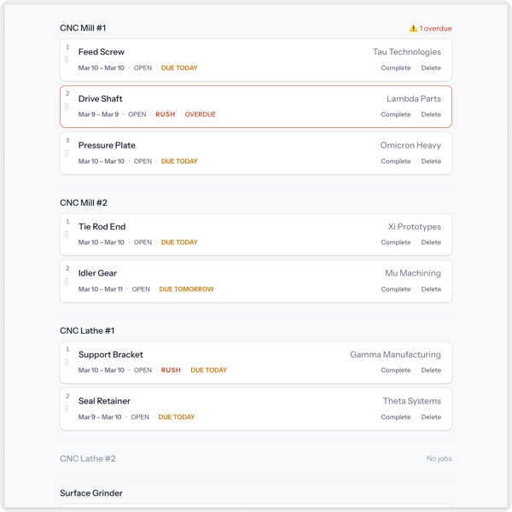Click the drag handle on Drive Shaft job
Image resolution: width=512 pixels, height=512 pixels.
tap(67, 107)
